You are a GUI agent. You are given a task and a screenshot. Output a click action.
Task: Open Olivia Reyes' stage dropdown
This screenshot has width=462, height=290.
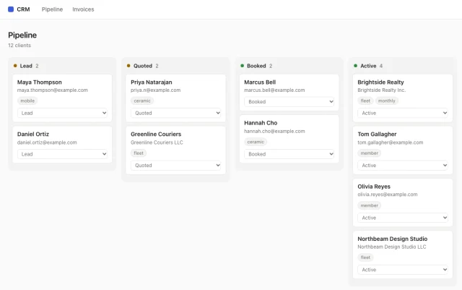click(403, 218)
